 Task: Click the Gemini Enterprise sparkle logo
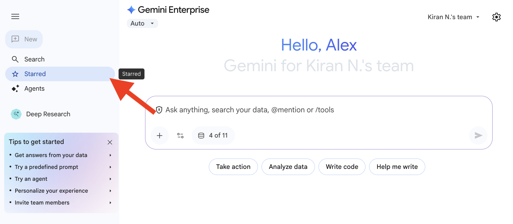pyautogui.click(x=131, y=9)
